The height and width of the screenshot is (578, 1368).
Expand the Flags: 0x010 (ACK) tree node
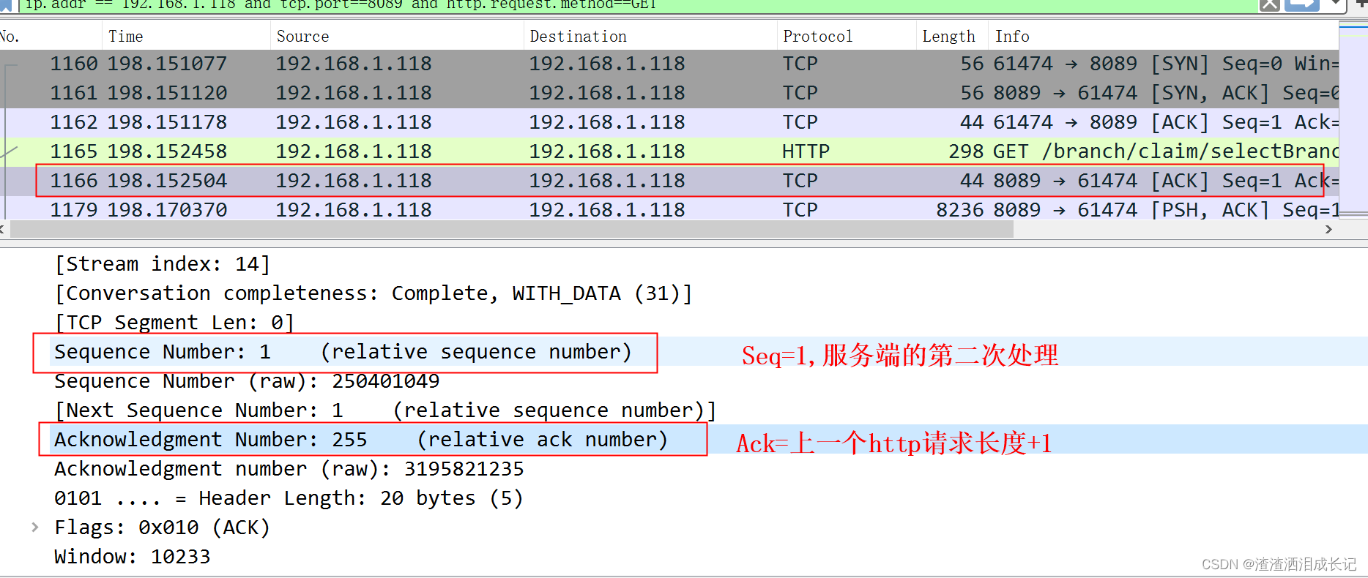pos(34,527)
